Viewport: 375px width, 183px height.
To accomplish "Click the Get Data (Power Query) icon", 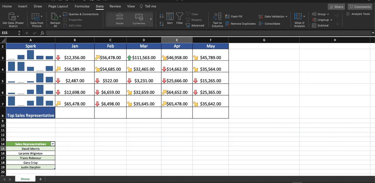I will tap(12, 17).
